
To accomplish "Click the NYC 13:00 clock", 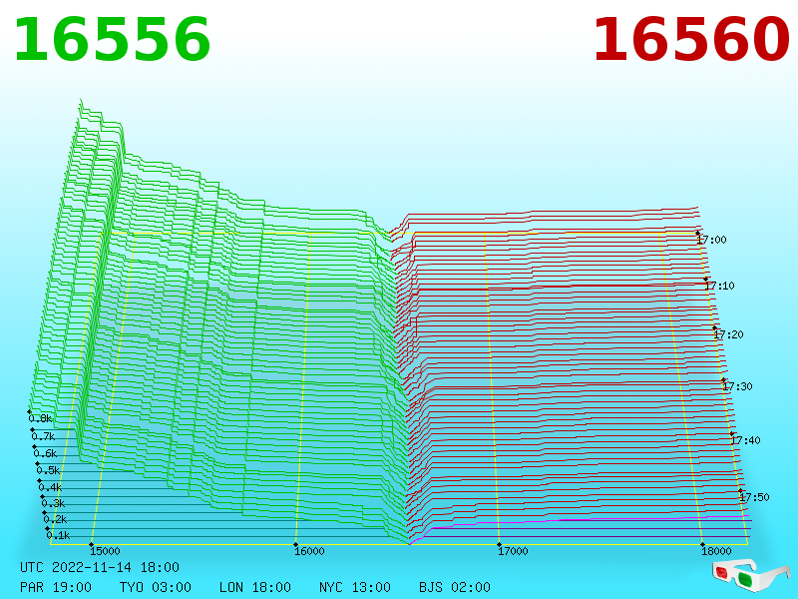I will click(x=355, y=587).
